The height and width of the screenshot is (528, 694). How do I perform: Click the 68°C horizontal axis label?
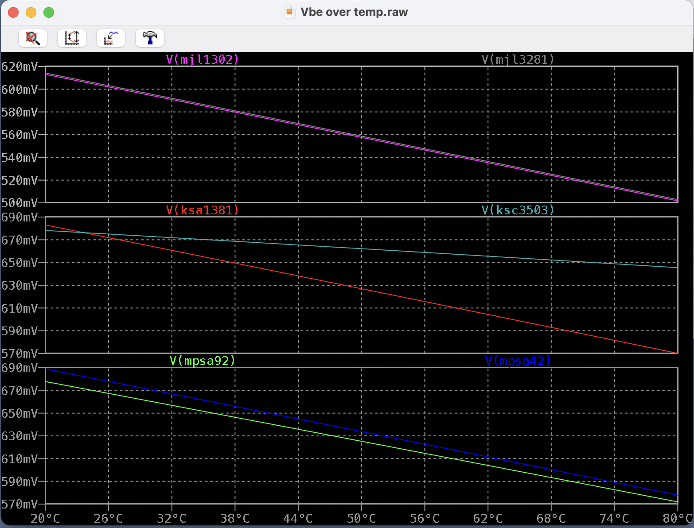551,518
